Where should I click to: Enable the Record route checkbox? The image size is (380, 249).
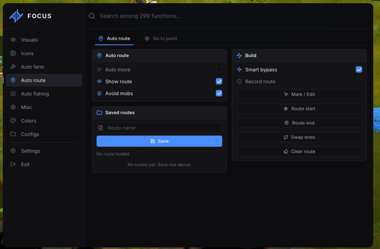(x=359, y=81)
